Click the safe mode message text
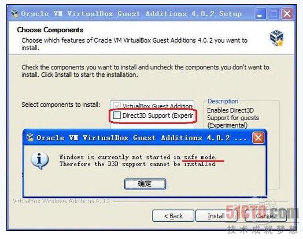Image resolution: width=303 pixels, height=239 pixels. click(x=138, y=160)
